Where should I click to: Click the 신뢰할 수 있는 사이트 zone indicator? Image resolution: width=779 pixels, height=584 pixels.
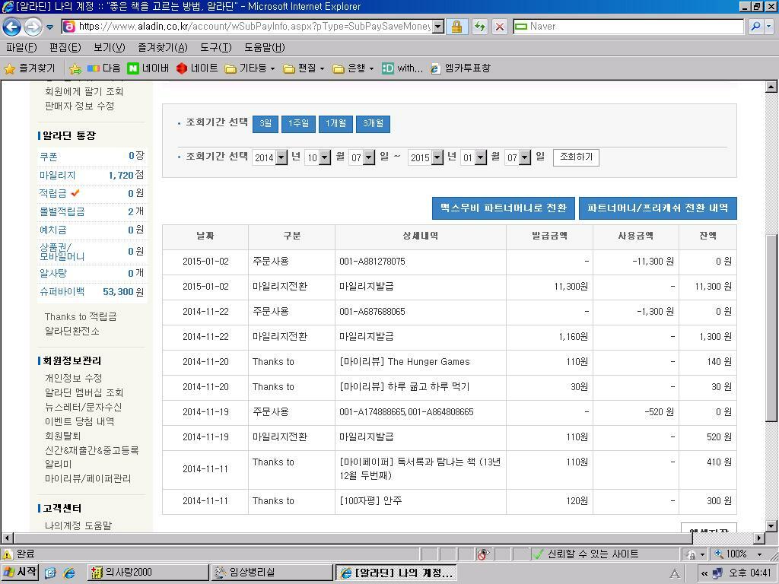pyautogui.click(x=587, y=554)
